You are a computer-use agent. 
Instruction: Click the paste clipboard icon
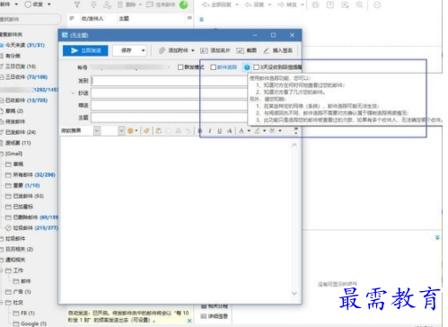(x=159, y=131)
